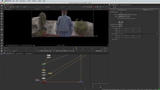This screenshot has height=90, width=160.
Task: Open the Workspace menu
Action: (22, 1)
